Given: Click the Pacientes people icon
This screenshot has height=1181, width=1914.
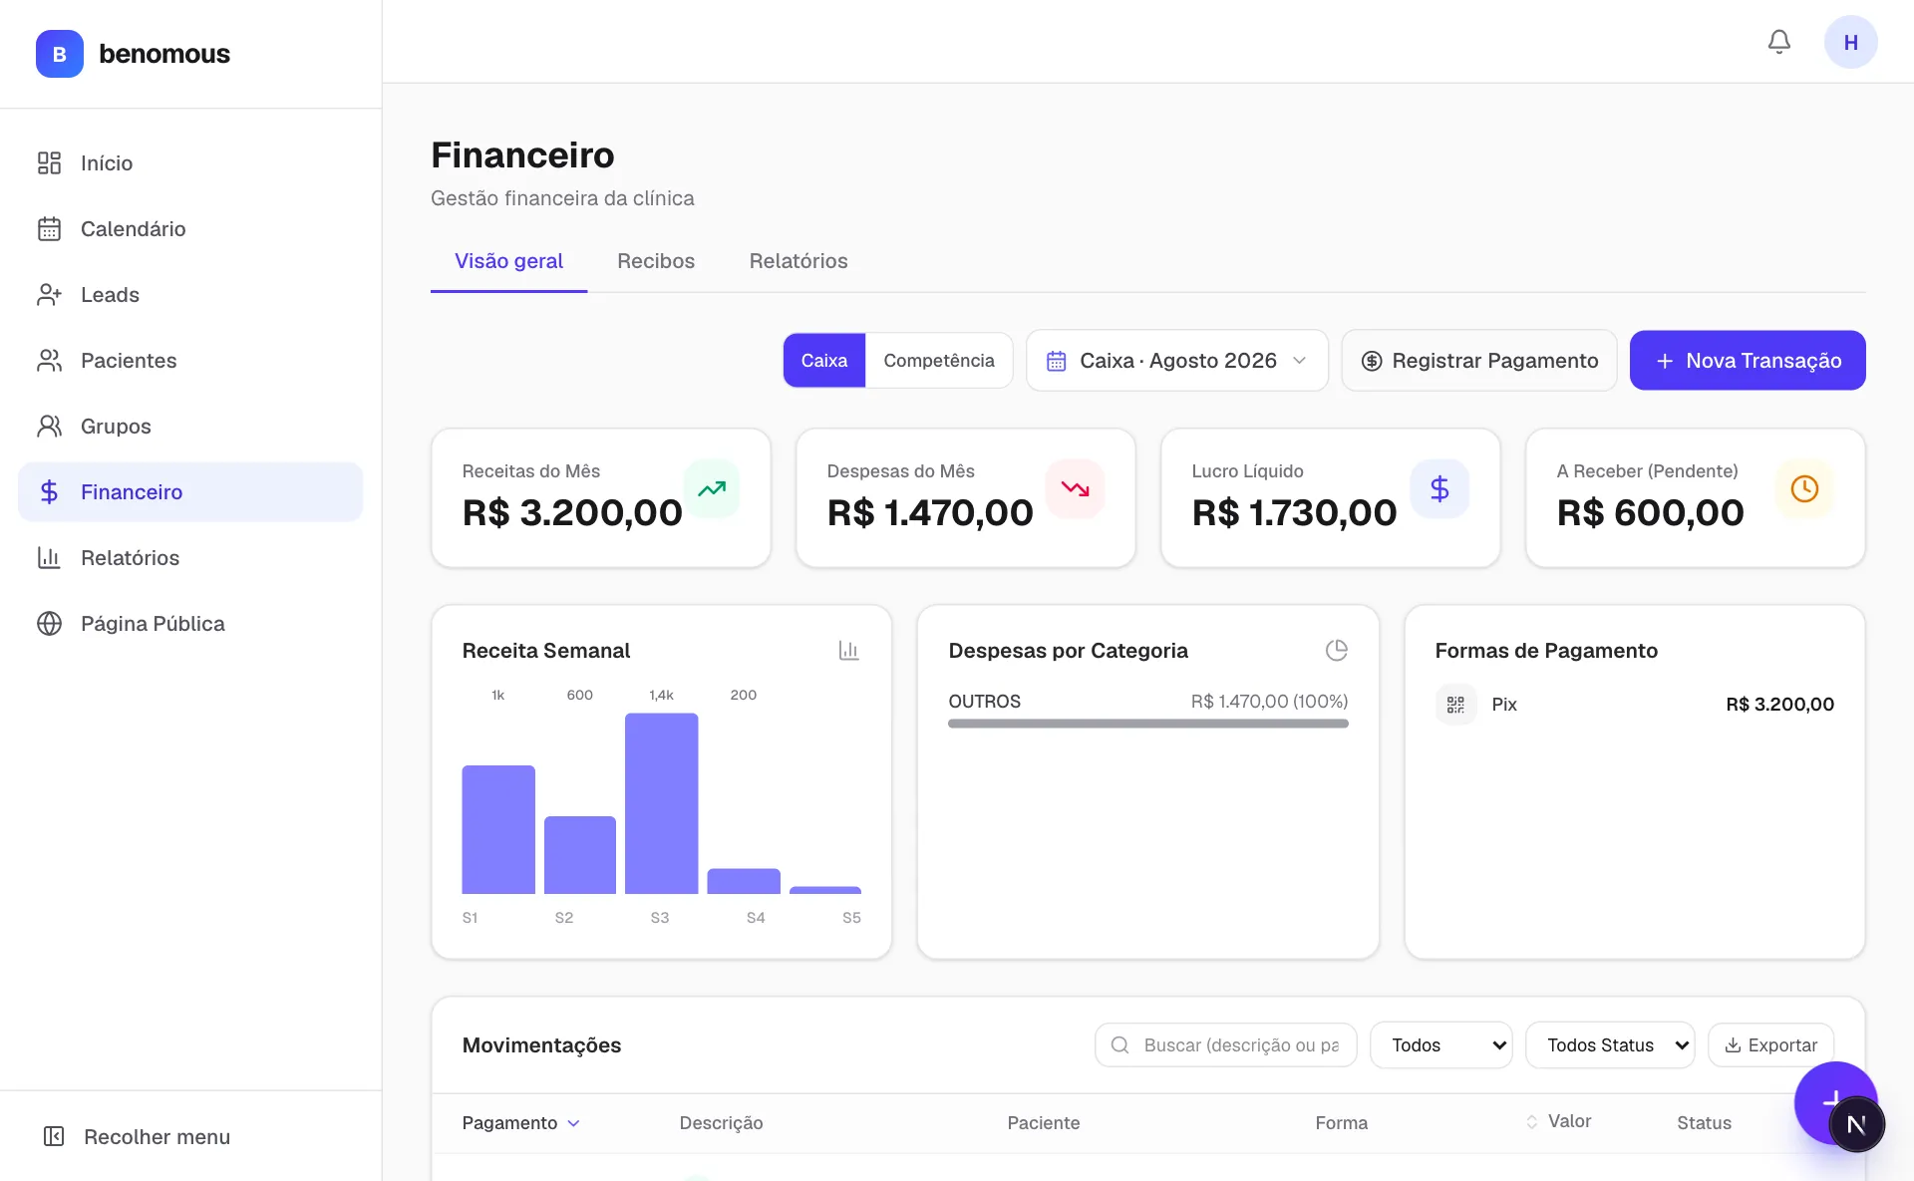Looking at the screenshot, I should pyautogui.click(x=49, y=360).
